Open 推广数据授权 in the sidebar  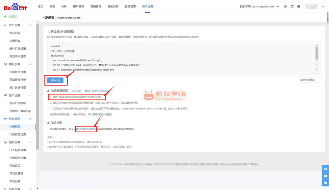click(18, 88)
